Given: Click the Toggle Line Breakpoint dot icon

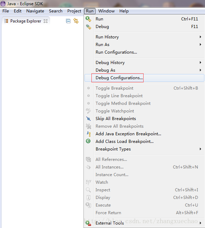Looking at the screenshot, I should [88, 96].
